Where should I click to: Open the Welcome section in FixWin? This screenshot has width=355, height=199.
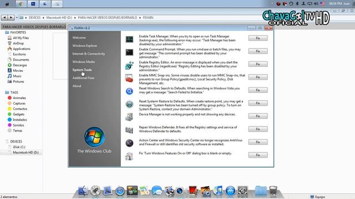79,38
